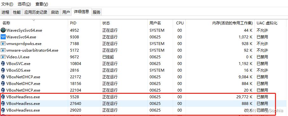
Task: Click icon of VBoxNetDHCP.exe with PID 22172
Action: (x=3, y=77)
